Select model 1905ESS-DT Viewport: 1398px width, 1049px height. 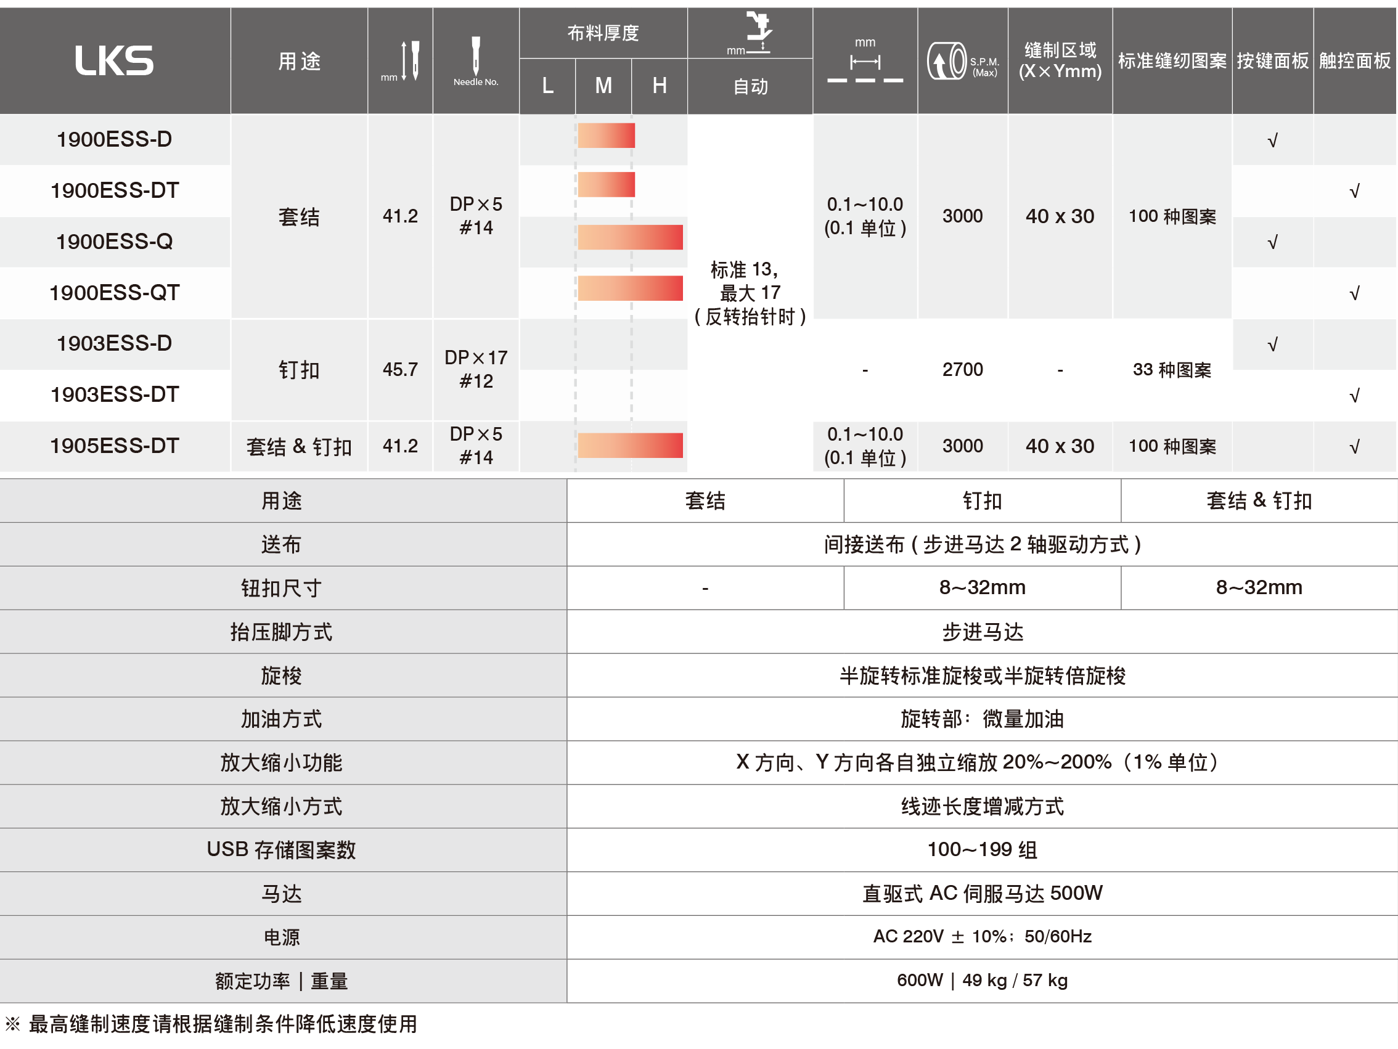[x=115, y=446]
